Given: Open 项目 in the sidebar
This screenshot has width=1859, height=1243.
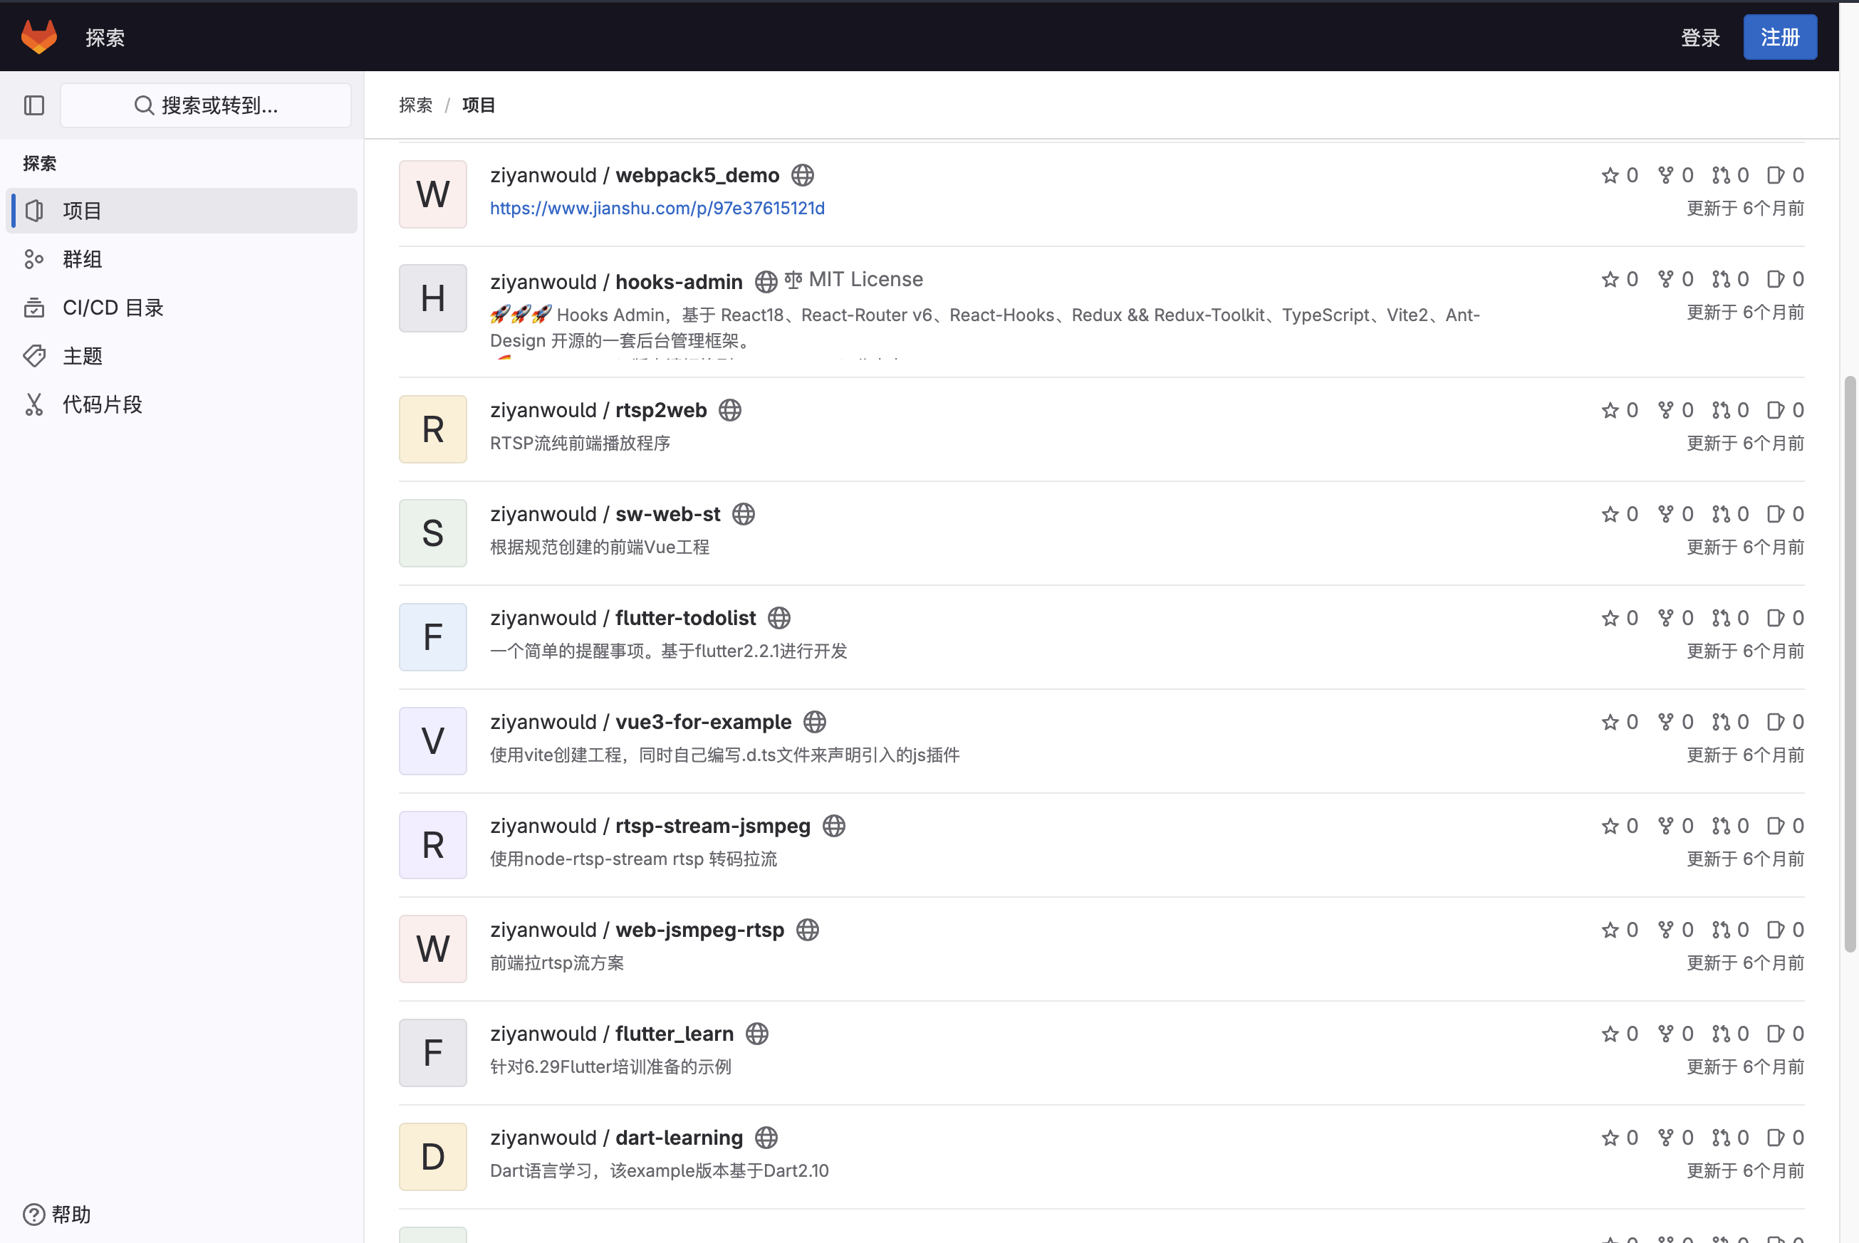Looking at the screenshot, I should (x=182, y=211).
